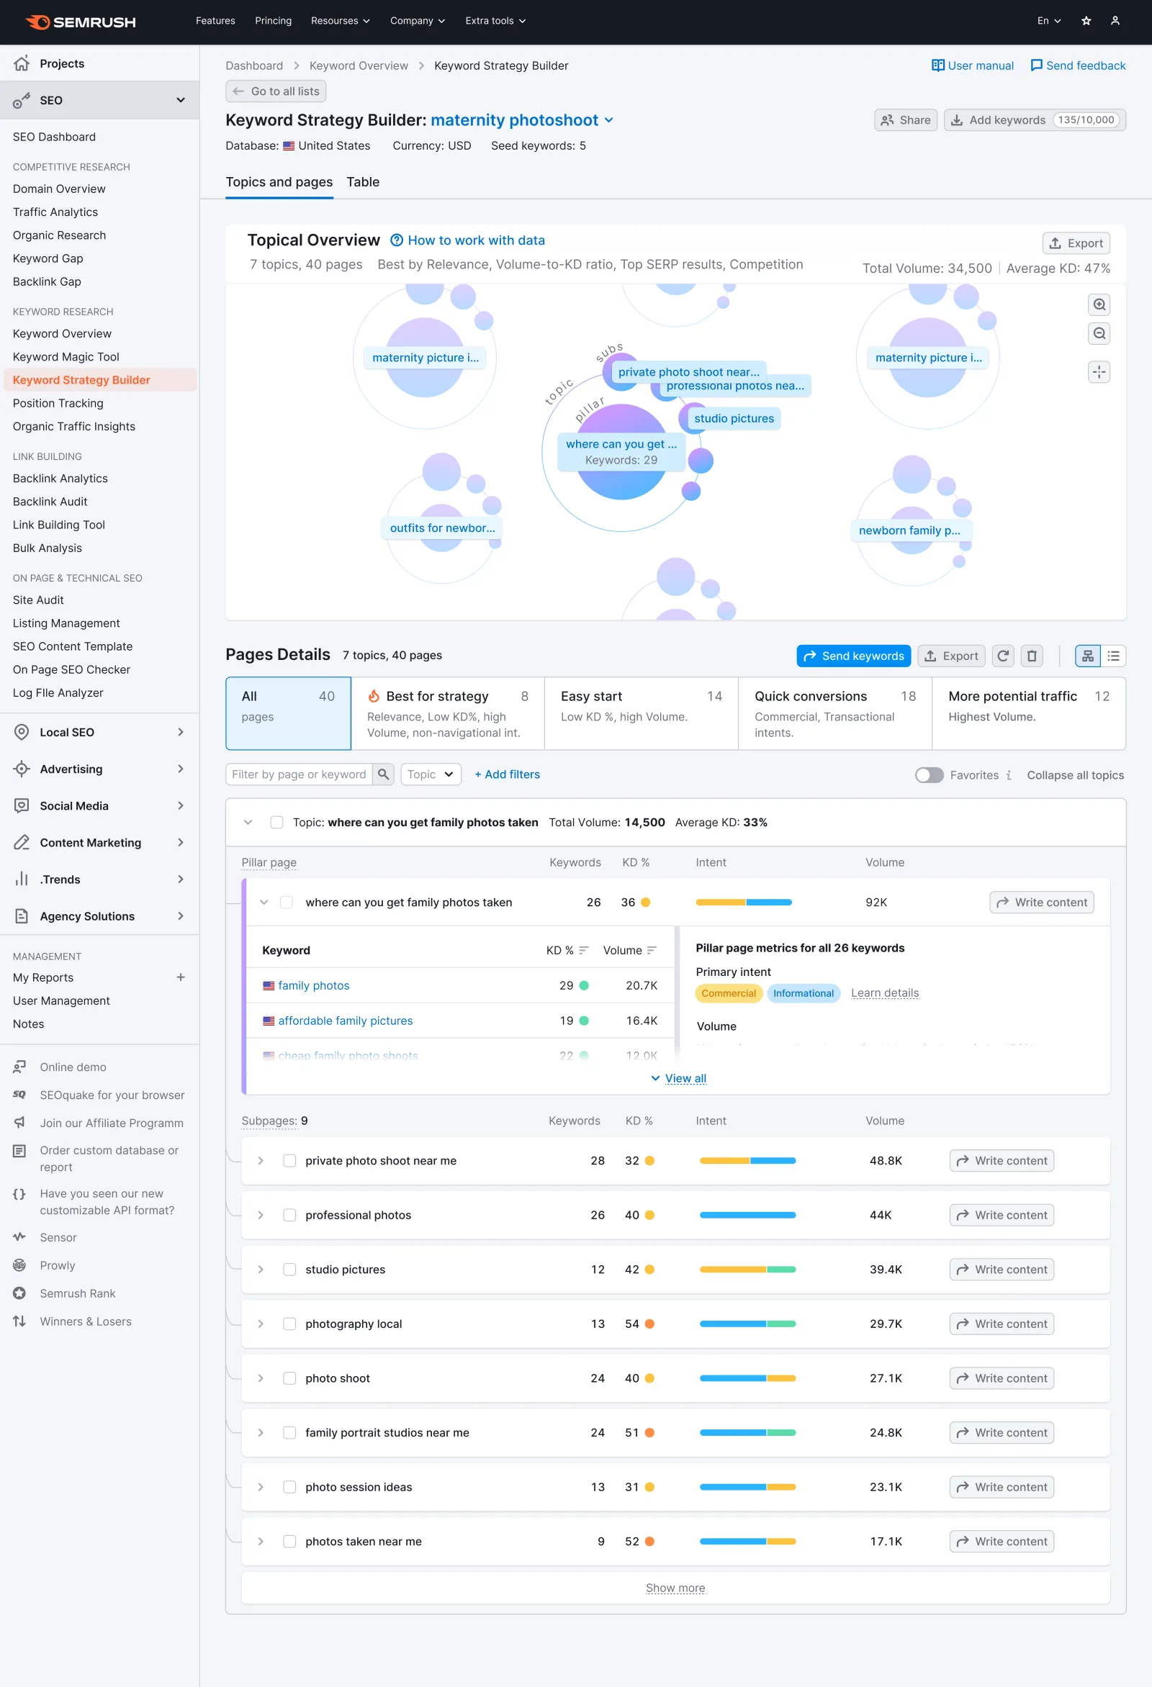Open the Topic filter dropdown
The width and height of the screenshot is (1152, 1687).
tap(431, 774)
